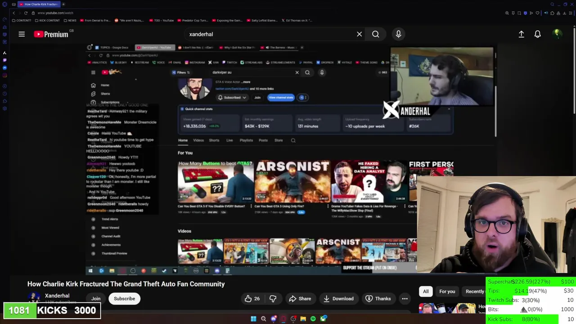Click the pin icon in browser toolbar
This screenshot has width=576, height=324.
coord(513,13)
